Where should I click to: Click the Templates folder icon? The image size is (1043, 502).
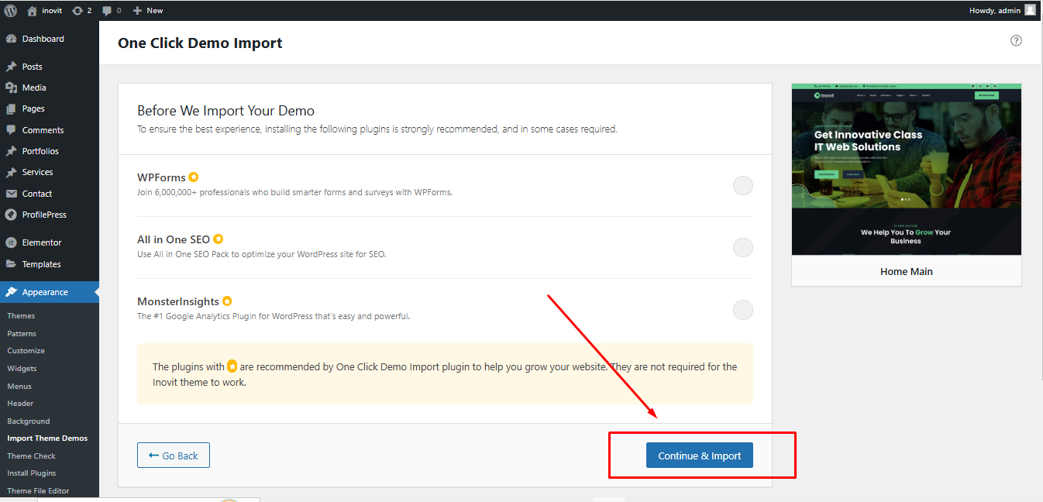11,264
